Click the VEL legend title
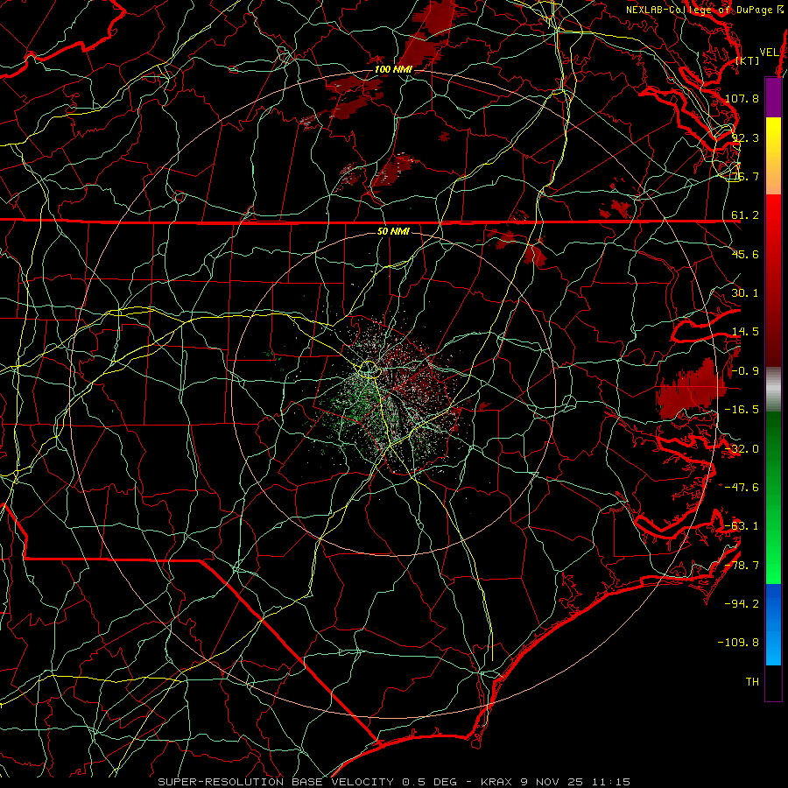This screenshot has width=788, height=788. point(769,53)
